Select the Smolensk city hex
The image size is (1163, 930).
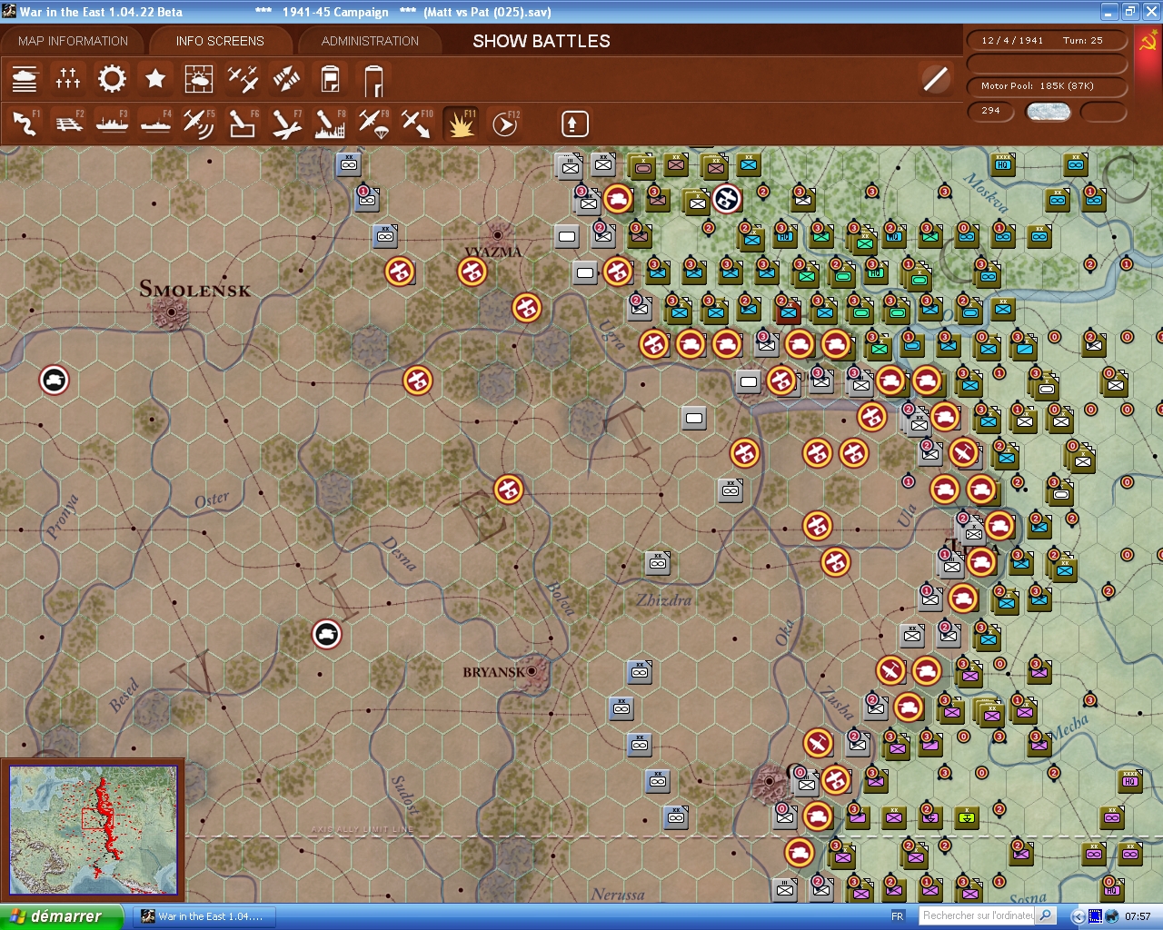pos(171,312)
